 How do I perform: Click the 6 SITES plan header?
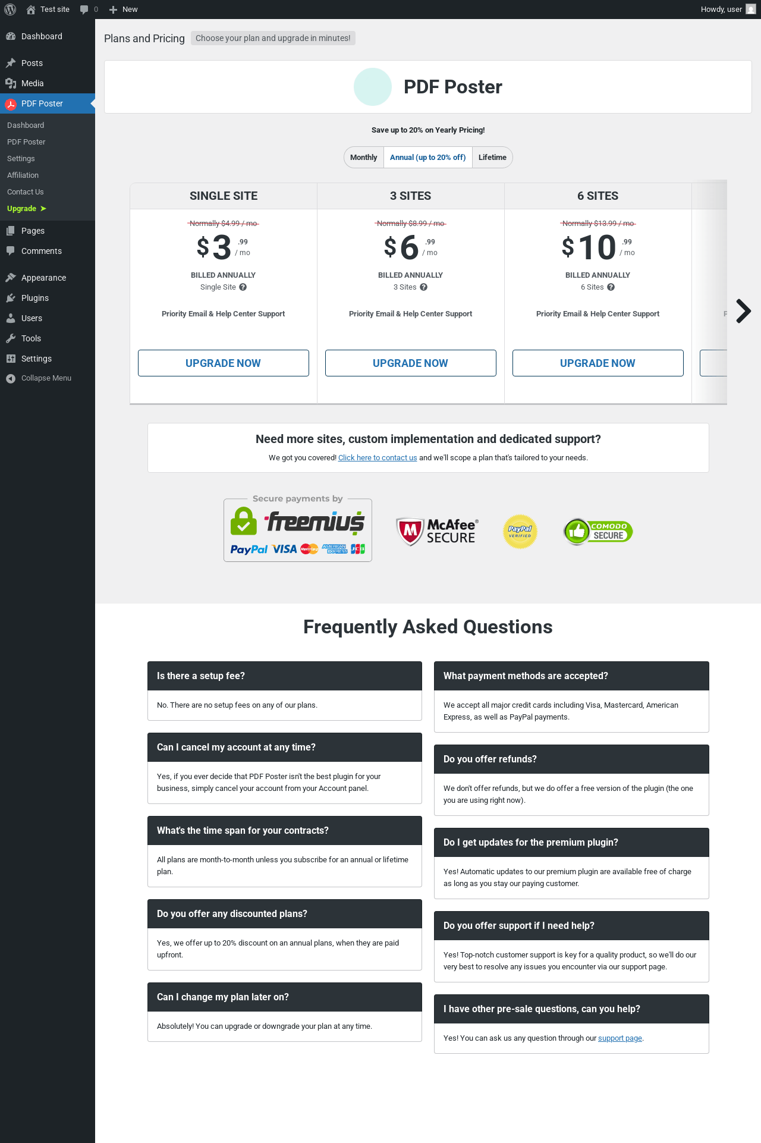(x=598, y=196)
